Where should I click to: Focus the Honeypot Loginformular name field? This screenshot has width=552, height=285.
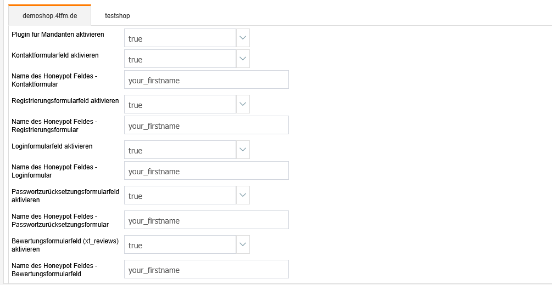[x=206, y=171]
